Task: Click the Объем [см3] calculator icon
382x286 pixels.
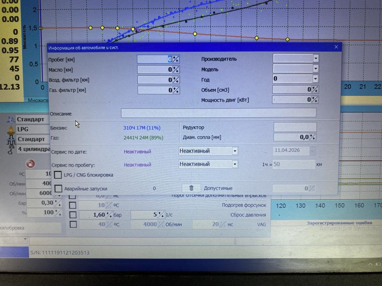Action: pos(314,89)
